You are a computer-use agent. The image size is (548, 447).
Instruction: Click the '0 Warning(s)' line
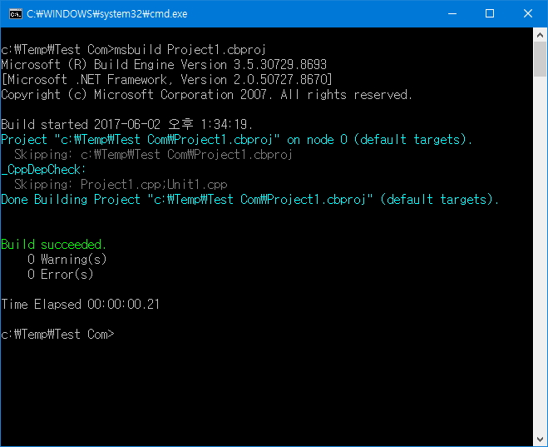[x=67, y=260]
